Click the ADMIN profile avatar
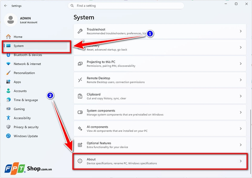252x178 pixels. click(x=11, y=20)
